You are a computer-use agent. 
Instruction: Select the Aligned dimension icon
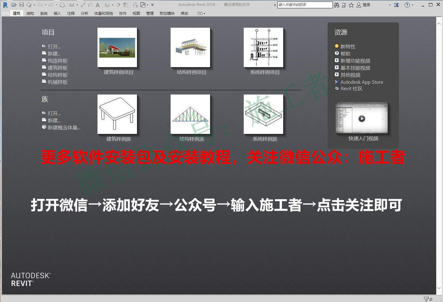click(83, 5)
